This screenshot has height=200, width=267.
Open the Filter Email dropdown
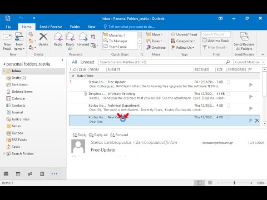[x=215, y=47]
